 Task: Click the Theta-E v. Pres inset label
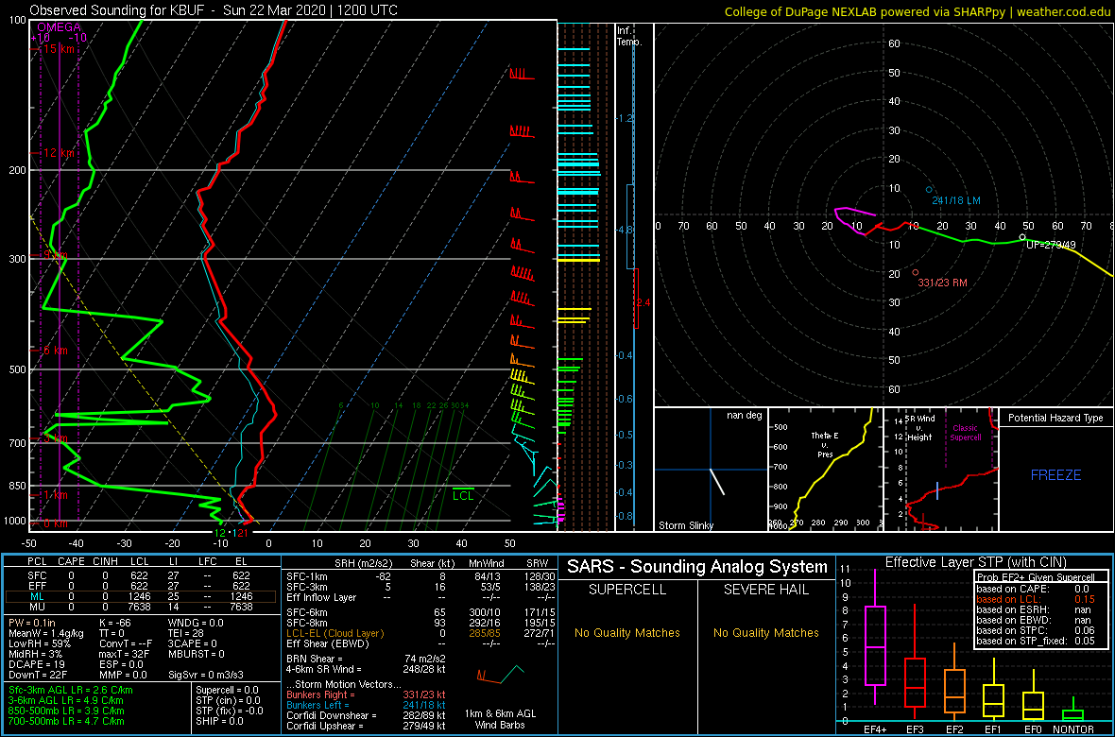[x=826, y=443]
